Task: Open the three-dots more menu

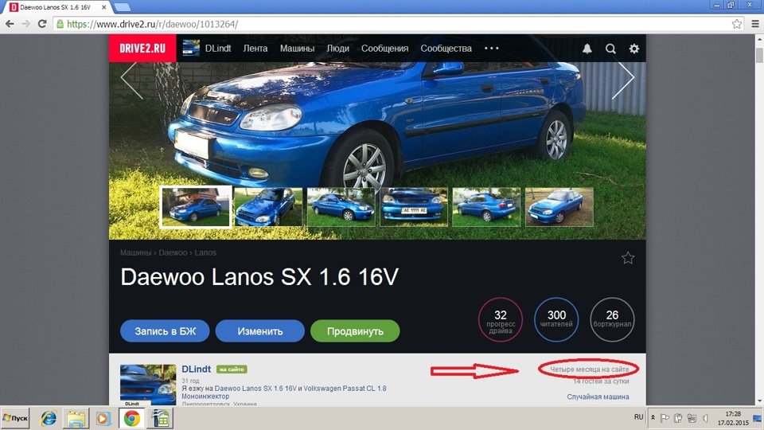Action: pyautogui.click(x=492, y=49)
